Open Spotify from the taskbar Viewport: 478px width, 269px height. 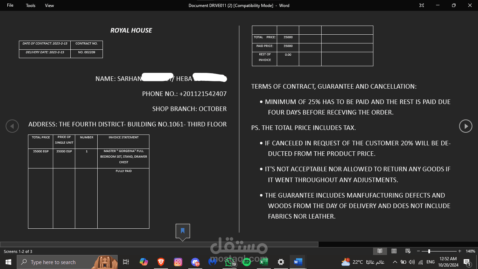click(x=247, y=262)
